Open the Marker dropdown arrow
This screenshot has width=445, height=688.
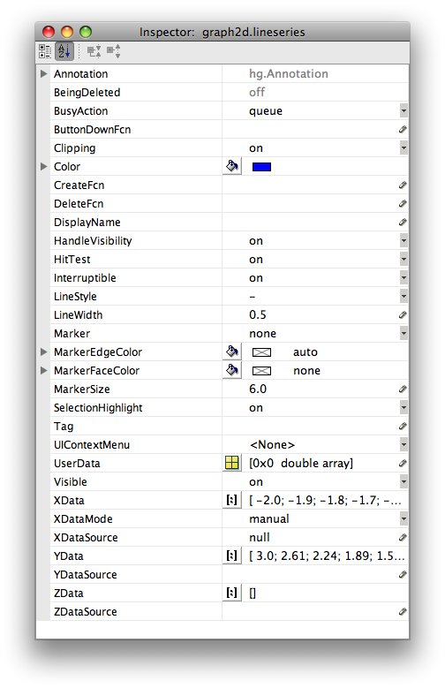[404, 334]
